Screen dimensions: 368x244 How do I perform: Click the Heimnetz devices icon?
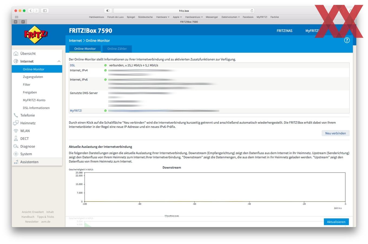(x=16, y=123)
